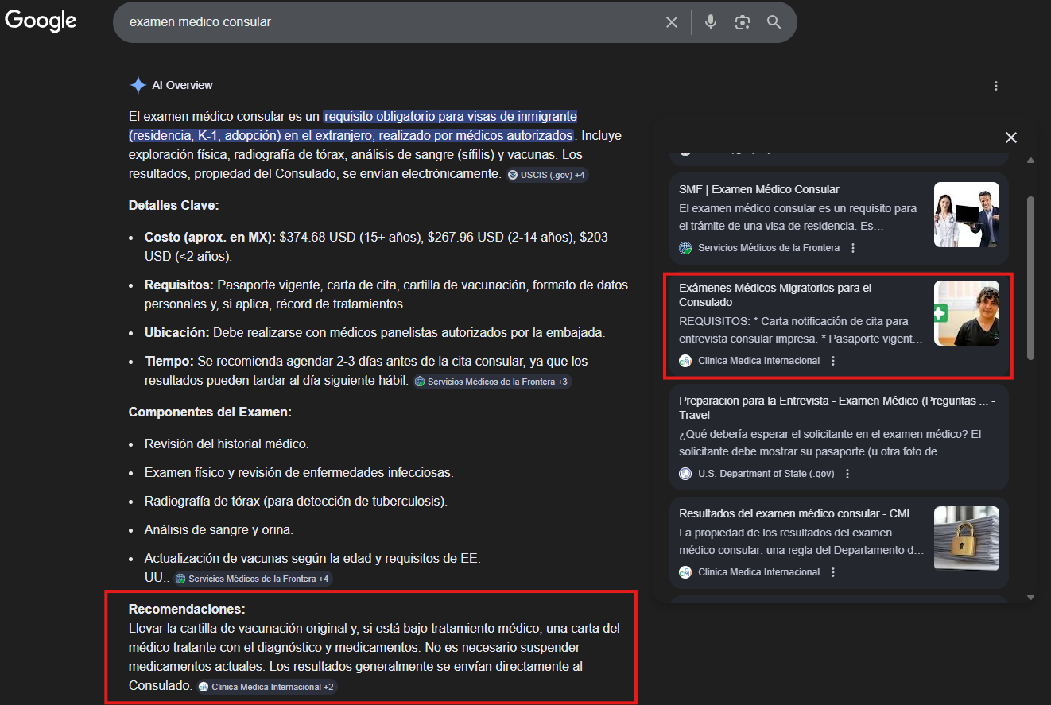Viewport: 1051px width, 705px height.
Task: Open more options for Resultados del examen card
Action: click(x=833, y=572)
